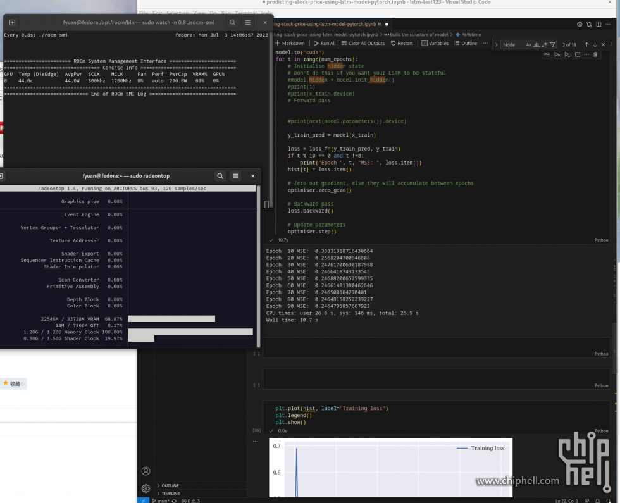Toggle Match Case in find widget

(528, 45)
